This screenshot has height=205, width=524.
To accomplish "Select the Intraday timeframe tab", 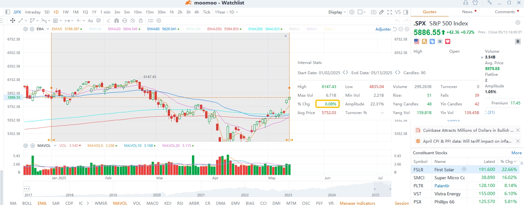I will click(33, 12).
